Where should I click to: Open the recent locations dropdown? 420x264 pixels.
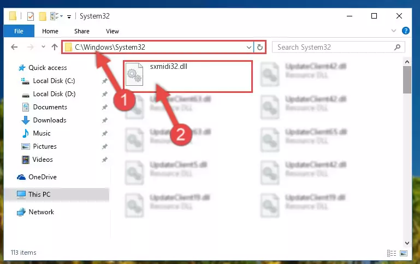tap(43, 47)
